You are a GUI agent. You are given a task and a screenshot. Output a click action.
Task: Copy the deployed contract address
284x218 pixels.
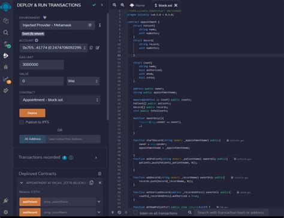[x=91, y=183]
